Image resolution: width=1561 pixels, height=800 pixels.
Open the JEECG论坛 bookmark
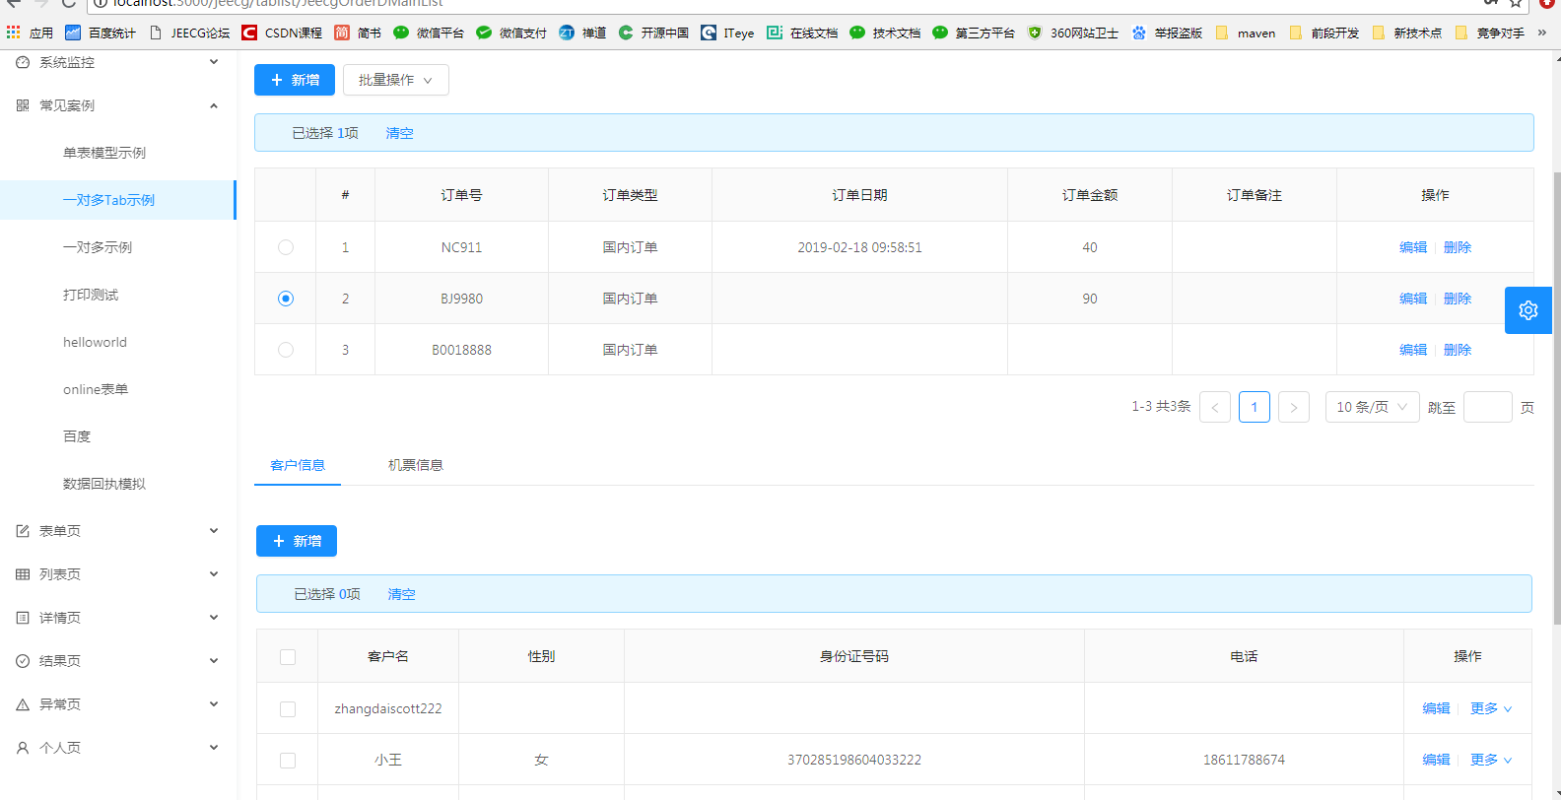tap(189, 33)
